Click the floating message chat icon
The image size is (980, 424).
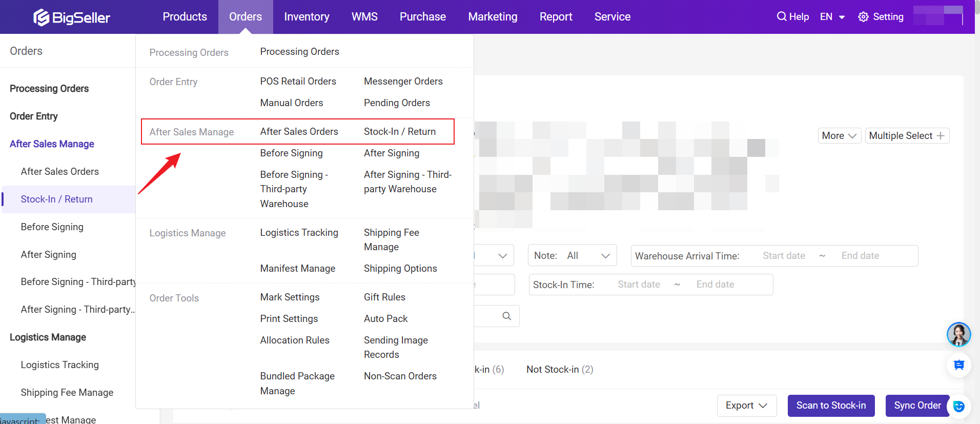pyautogui.click(x=958, y=365)
